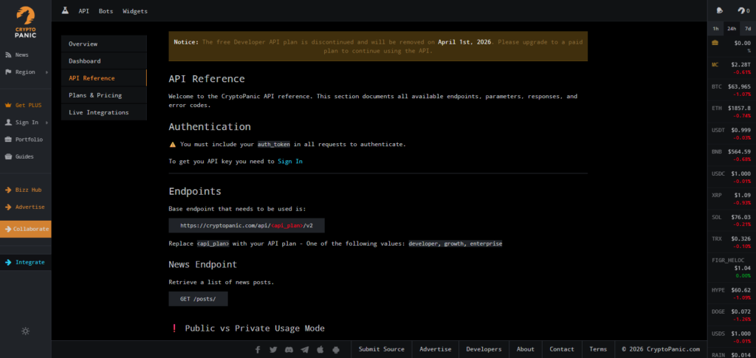Click the DOGE $0.072 ticker row
Screen dimensions: 756x358
pyautogui.click(x=732, y=315)
